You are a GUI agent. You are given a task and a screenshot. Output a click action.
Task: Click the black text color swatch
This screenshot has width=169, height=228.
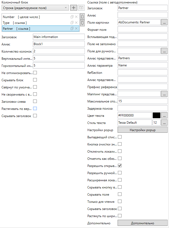click(157, 115)
